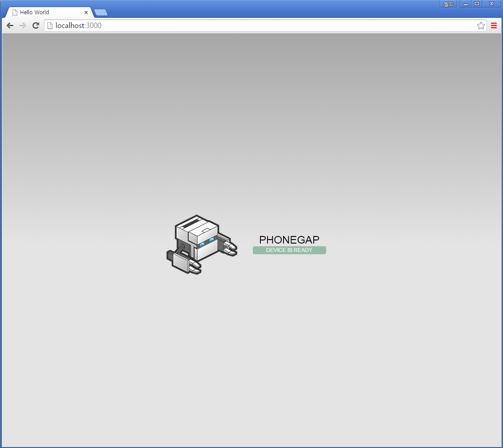This screenshot has width=503, height=448.
Task: Bookmark this page with the star
Action: (480, 26)
